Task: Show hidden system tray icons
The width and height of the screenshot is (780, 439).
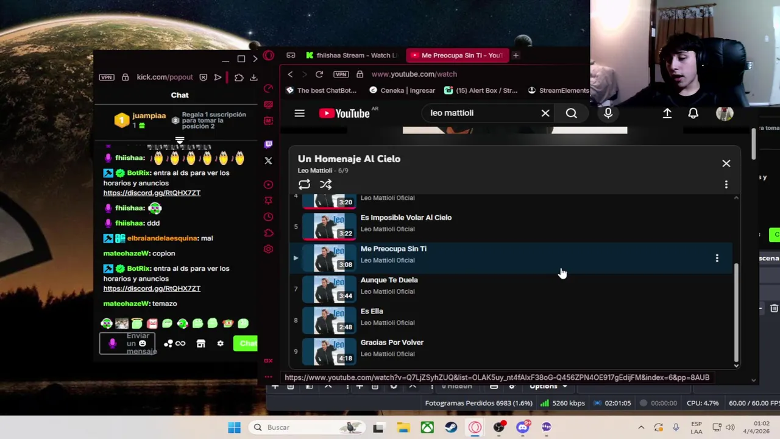Action: click(x=641, y=427)
